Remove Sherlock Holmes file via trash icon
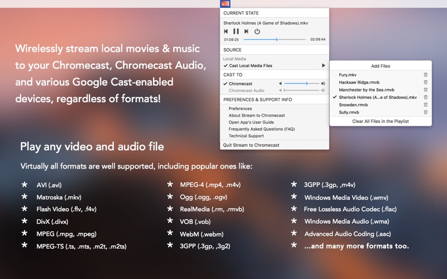 coord(426,97)
